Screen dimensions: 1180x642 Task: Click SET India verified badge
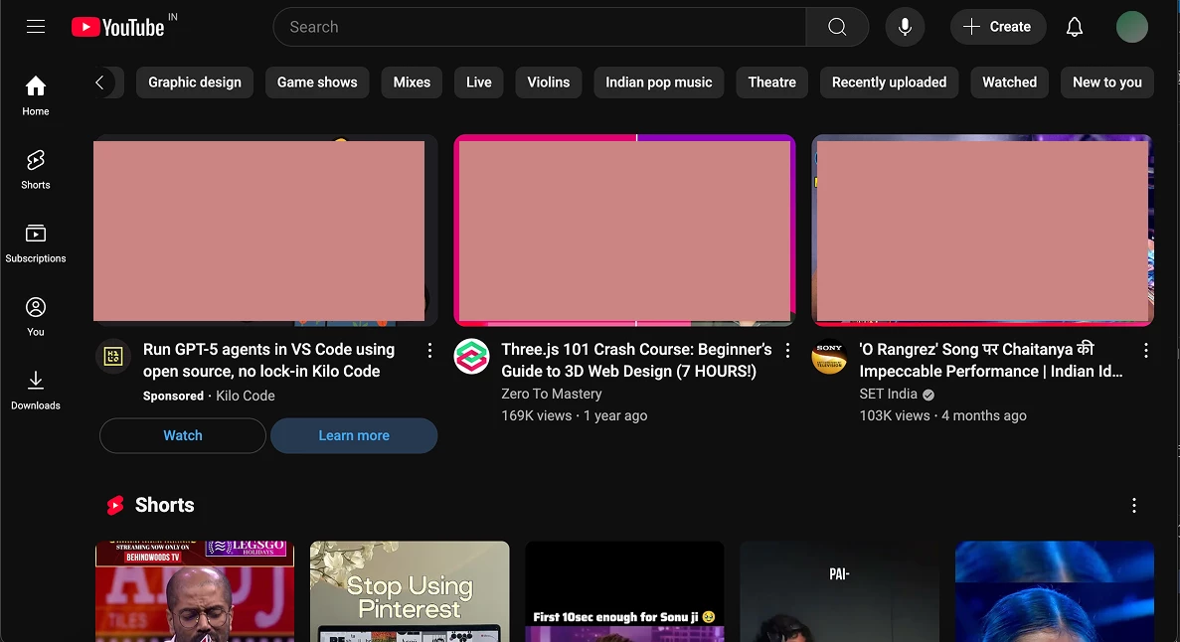pos(927,395)
